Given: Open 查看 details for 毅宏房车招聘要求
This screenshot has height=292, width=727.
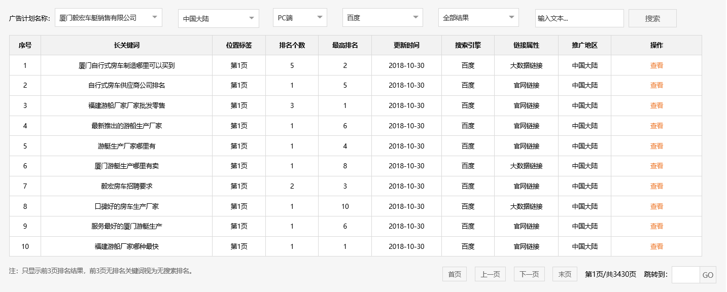Looking at the screenshot, I should [x=656, y=186].
